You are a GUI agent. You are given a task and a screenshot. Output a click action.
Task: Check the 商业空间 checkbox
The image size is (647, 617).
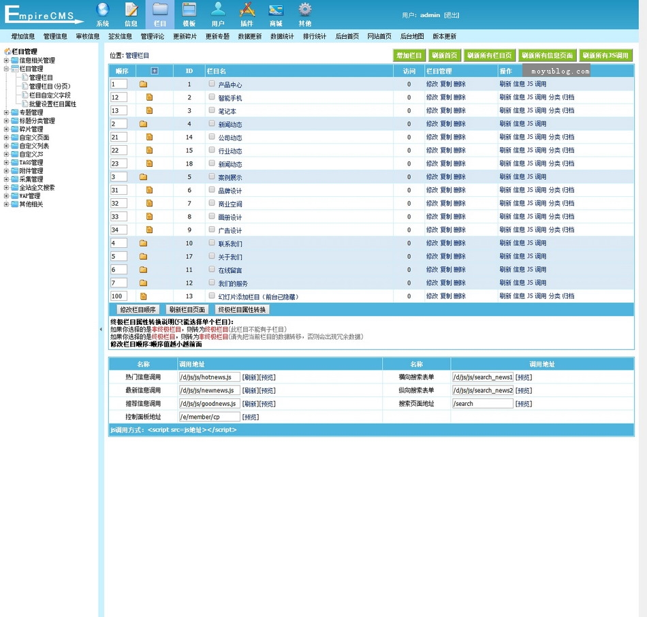tap(212, 203)
